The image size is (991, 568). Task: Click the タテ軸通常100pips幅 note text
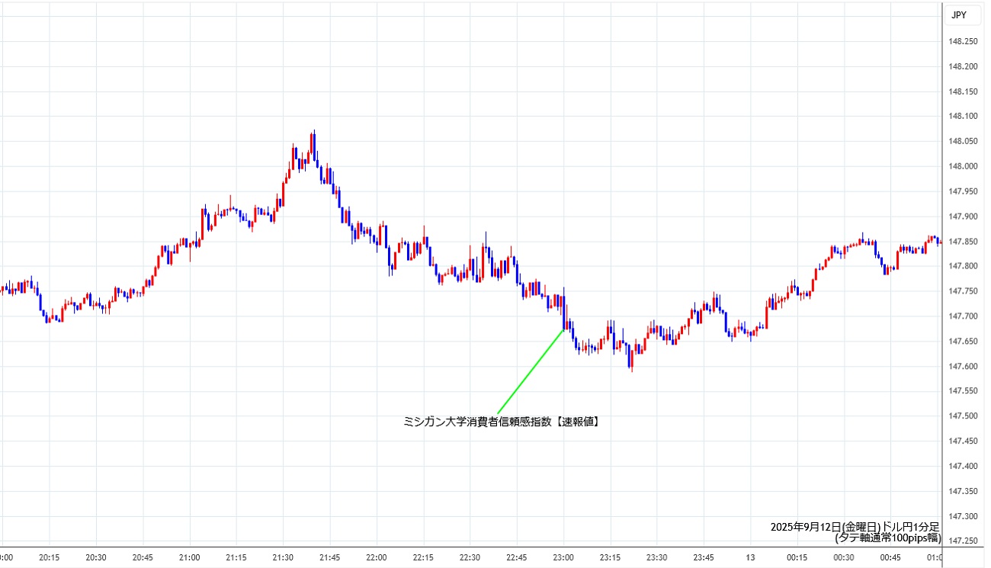tap(888, 538)
